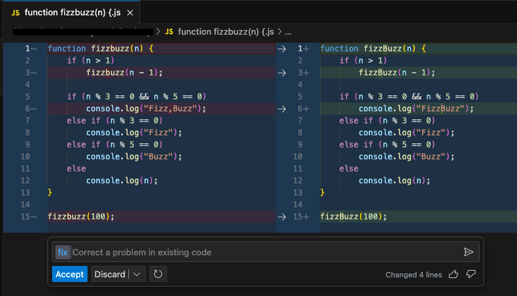Click JS icon in breadcrumb bar
The image size is (517, 296).
[x=169, y=32]
